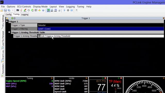Image resolution: width=165 pixels, height=93 pixels.
Task: Go back with the green left arrow
Action: click(12, 18)
